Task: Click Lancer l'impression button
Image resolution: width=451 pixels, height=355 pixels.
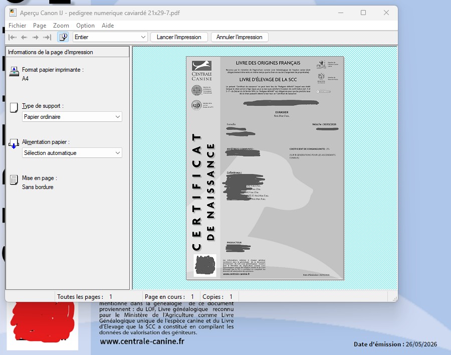Action: [x=179, y=37]
